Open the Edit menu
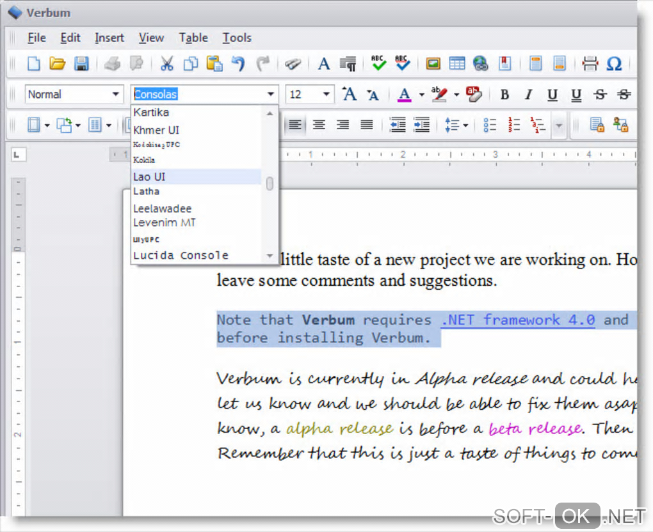Screen dimensions: 653x532 [70, 38]
